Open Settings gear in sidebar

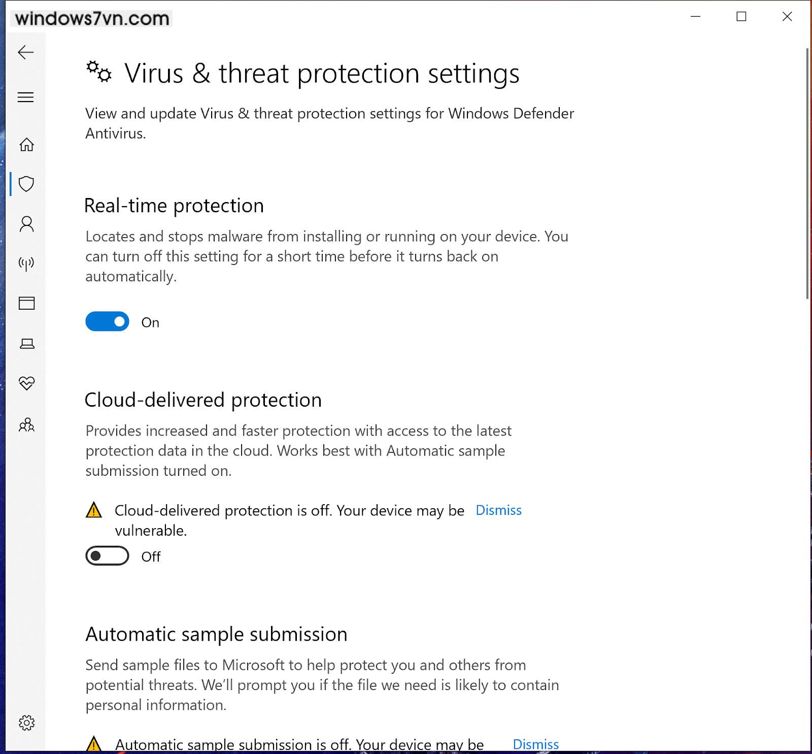click(x=26, y=723)
